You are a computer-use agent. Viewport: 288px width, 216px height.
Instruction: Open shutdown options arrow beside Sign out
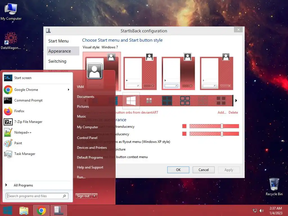pos(94,196)
